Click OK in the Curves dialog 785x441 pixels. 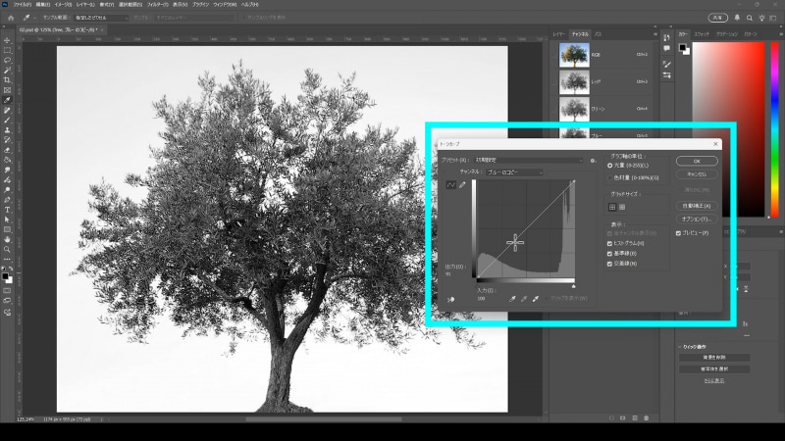click(x=697, y=161)
